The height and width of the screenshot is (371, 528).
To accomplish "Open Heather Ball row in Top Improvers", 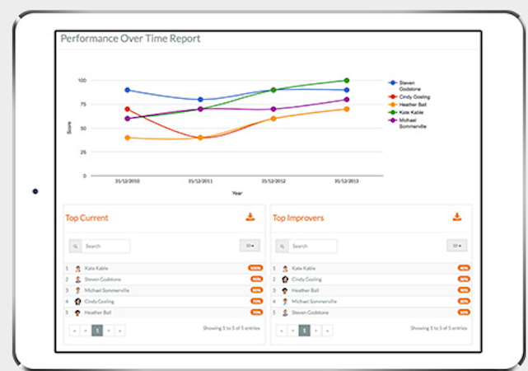I will (x=371, y=290).
